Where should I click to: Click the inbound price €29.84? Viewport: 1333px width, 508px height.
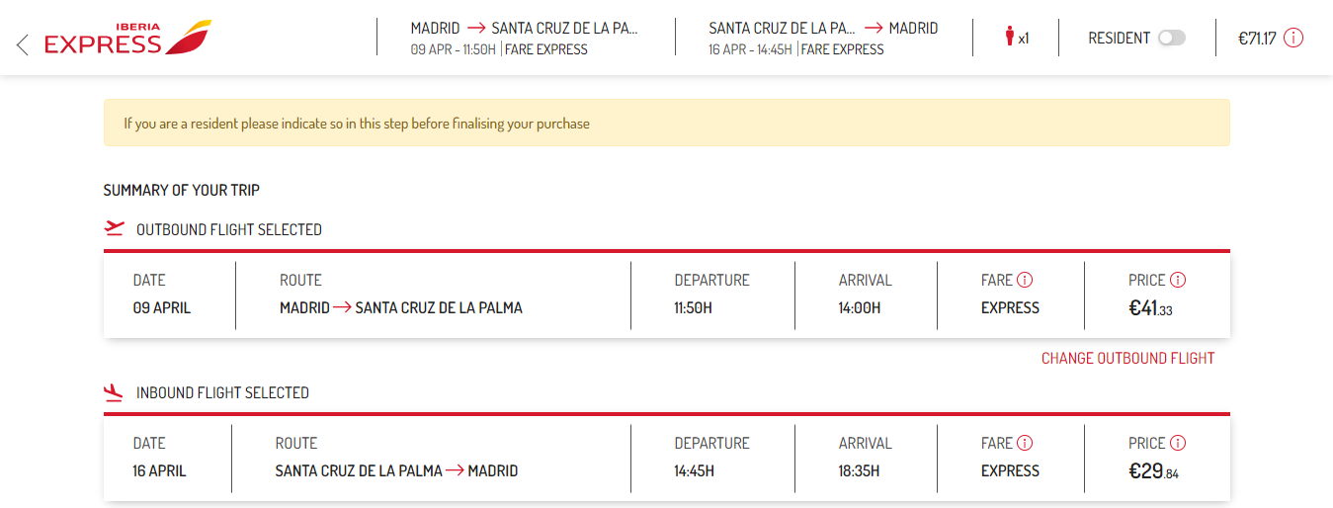click(1153, 471)
